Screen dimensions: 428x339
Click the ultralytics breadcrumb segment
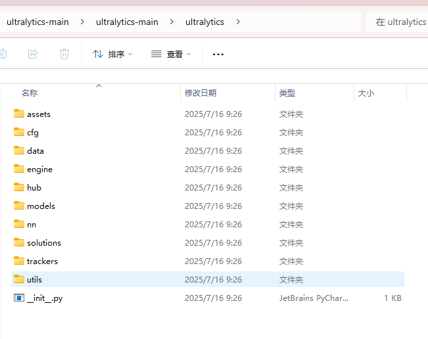click(x=204, y=22)
